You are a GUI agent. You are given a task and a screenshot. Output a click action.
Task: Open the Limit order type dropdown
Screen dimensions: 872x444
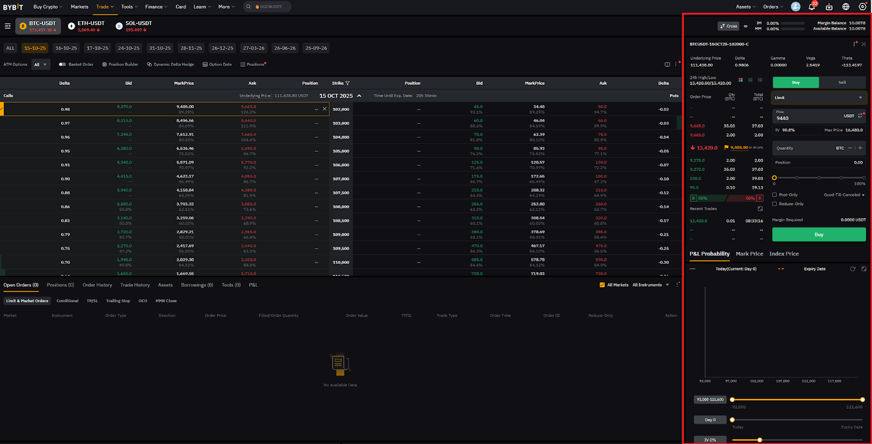tap(819, 98)
